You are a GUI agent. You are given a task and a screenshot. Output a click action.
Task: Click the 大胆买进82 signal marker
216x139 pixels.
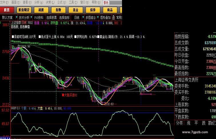point(69,95)
